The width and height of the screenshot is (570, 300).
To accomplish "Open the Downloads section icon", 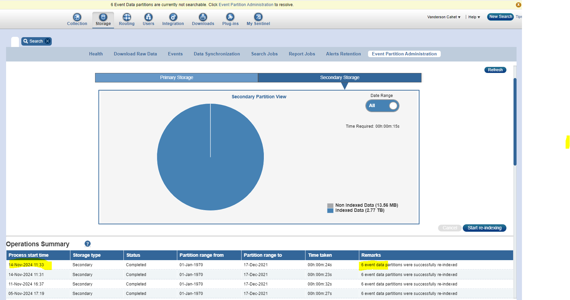I will (x=203, y=17).
